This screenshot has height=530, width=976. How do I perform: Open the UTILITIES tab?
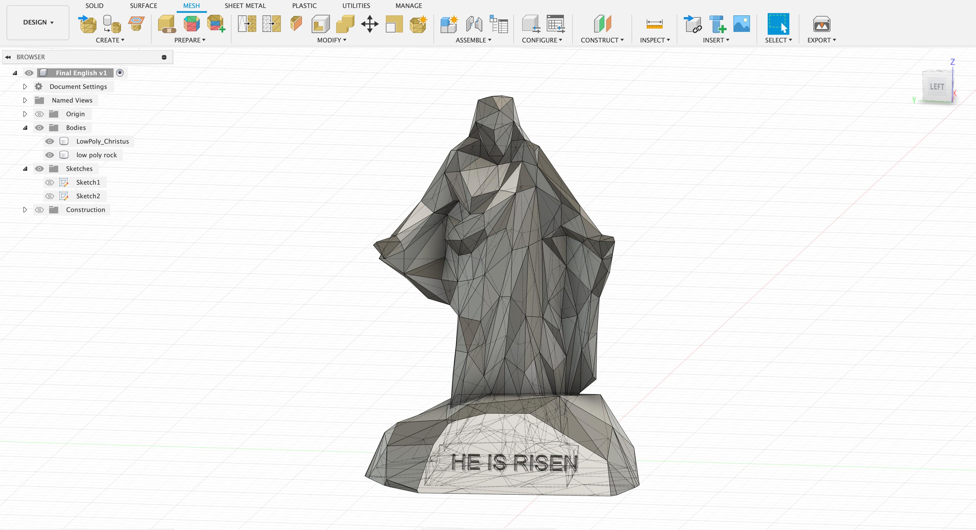tap(356, 6)
